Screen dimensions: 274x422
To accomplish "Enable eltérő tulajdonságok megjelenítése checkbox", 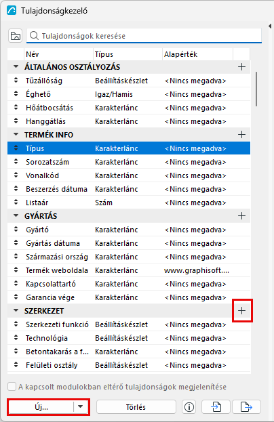I will (12, 387).
